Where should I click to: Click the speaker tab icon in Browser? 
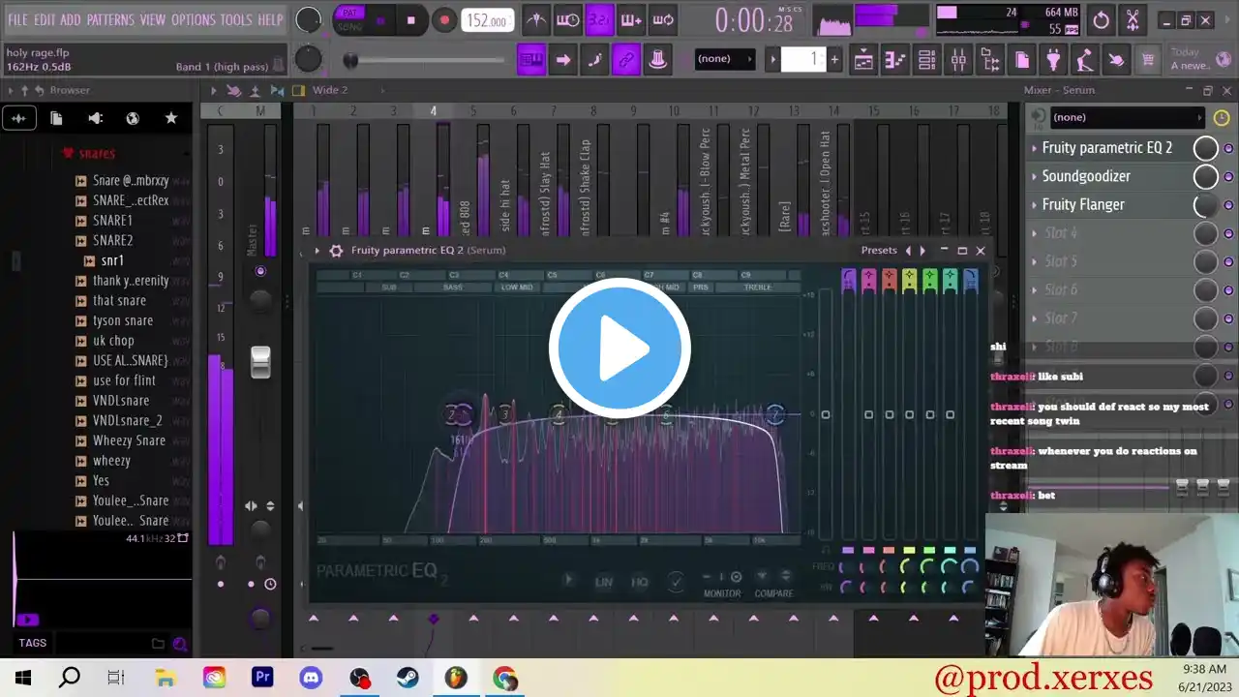[x=95, y=118]
